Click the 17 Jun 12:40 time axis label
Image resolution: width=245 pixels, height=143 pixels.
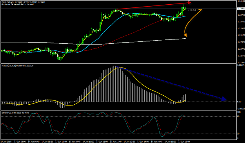116,141
